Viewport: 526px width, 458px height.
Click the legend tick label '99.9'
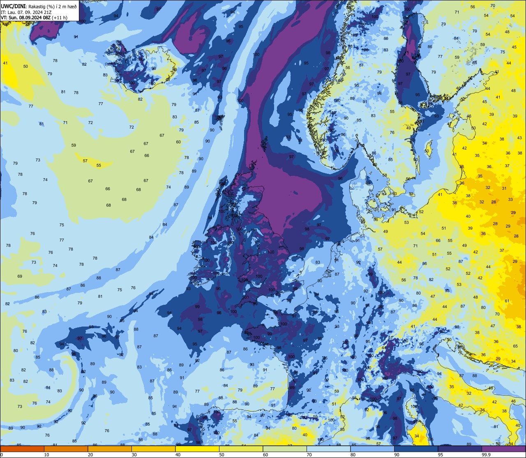tap(487, 455)
